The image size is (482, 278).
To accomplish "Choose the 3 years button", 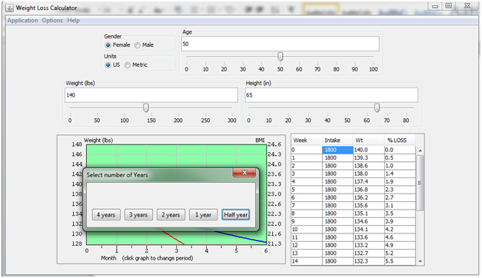I will [138, 215].
